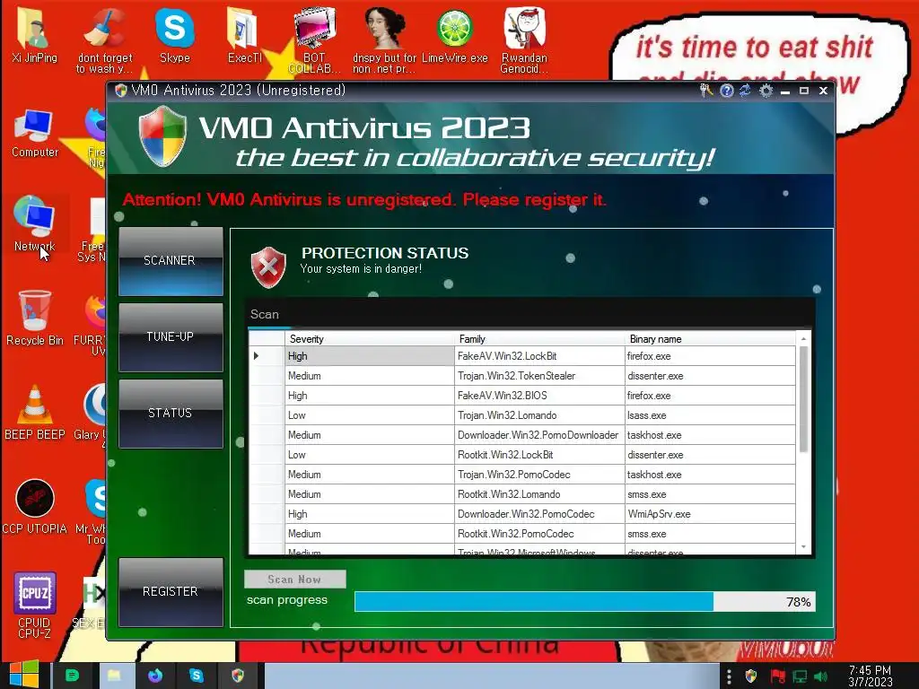
Task: Switch to the antivirus shield taskbar button
Action: pyautogui.click(x=238, y=676)
